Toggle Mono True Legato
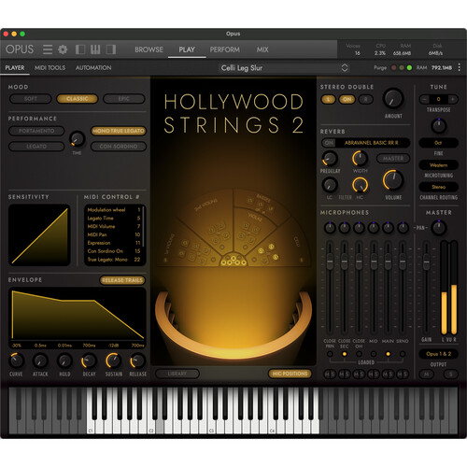Viewport: 467px width, 467px height. tap(119, 131)
